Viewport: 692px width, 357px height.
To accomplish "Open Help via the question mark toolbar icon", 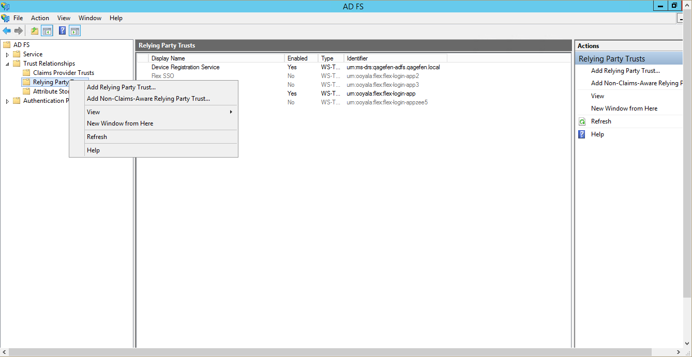I will click(x=62, y=30).
